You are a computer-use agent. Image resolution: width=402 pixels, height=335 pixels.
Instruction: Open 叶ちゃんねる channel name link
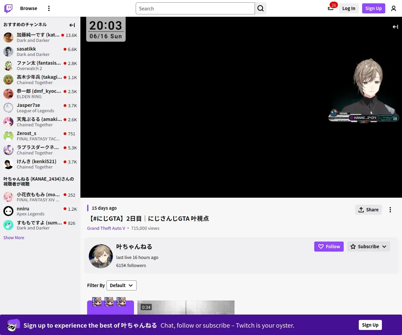(134, 247)
